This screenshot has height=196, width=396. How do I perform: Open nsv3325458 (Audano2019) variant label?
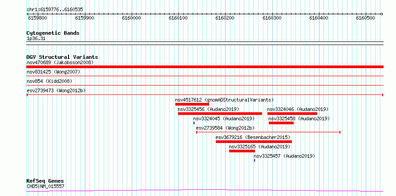pos(299,118)
